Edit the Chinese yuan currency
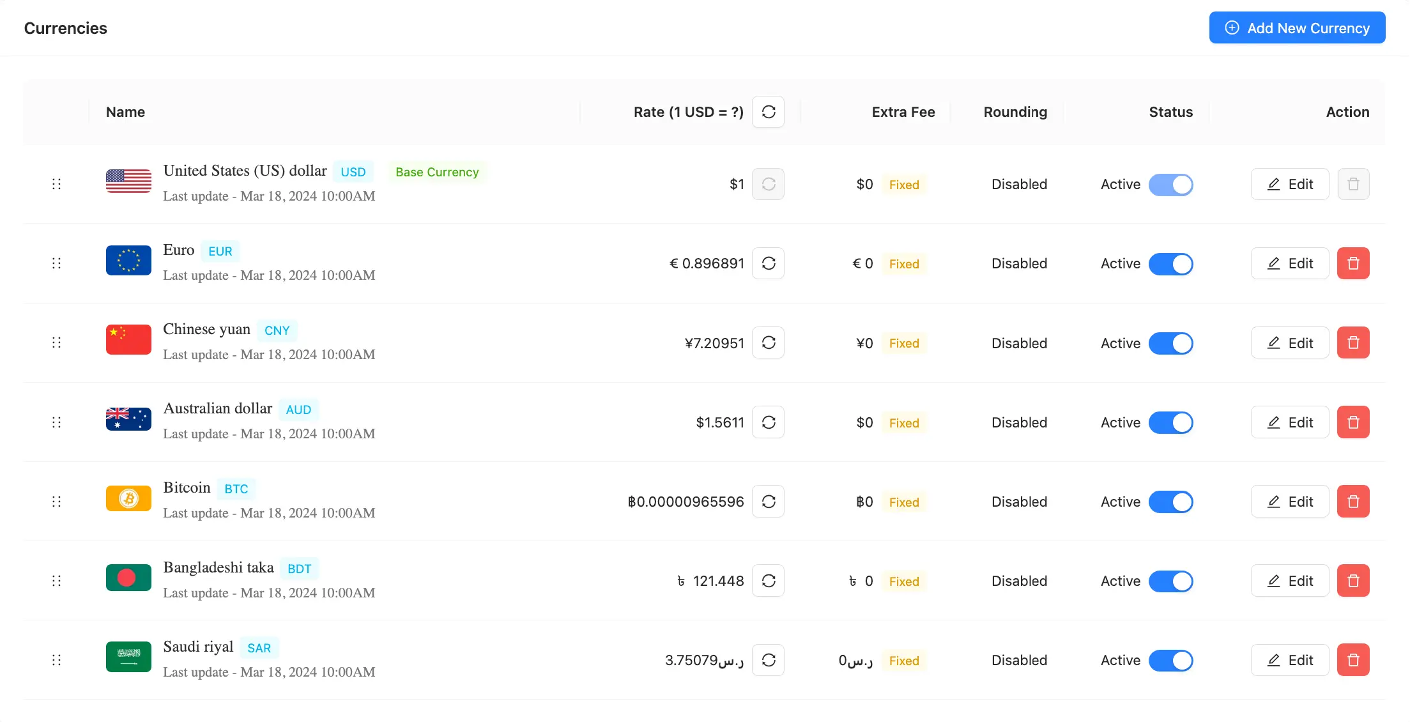1410x722 pixels. pyautogui.click(x=1290, y=342)
